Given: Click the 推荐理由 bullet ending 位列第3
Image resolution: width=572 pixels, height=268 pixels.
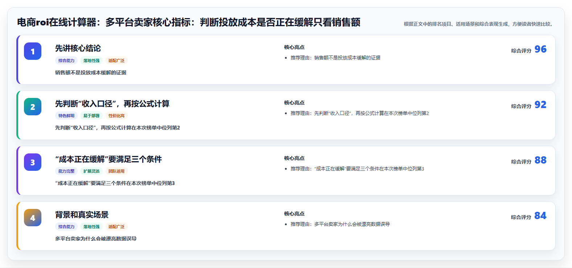Looking at the screenshot, I should tap(357, 169).
